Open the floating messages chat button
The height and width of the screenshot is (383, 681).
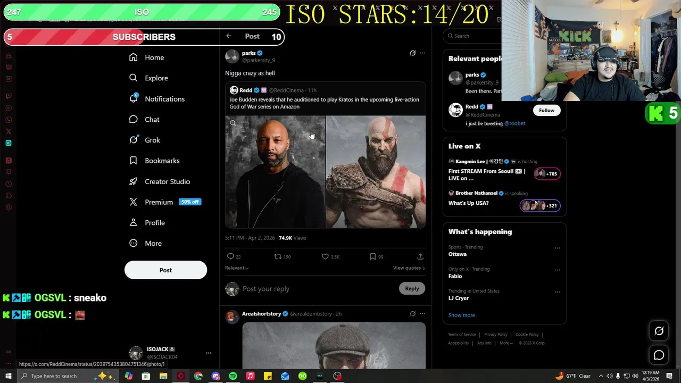(659, 355)
